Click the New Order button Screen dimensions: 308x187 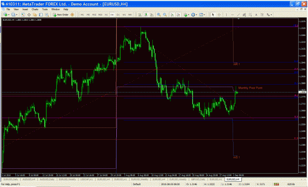pyautogui.click(x=61, y=15)
